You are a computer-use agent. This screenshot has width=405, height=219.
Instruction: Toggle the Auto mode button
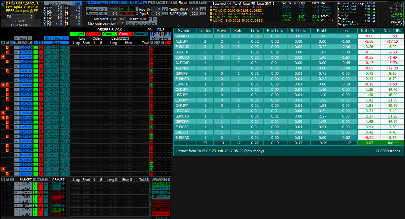click(23, 38)
